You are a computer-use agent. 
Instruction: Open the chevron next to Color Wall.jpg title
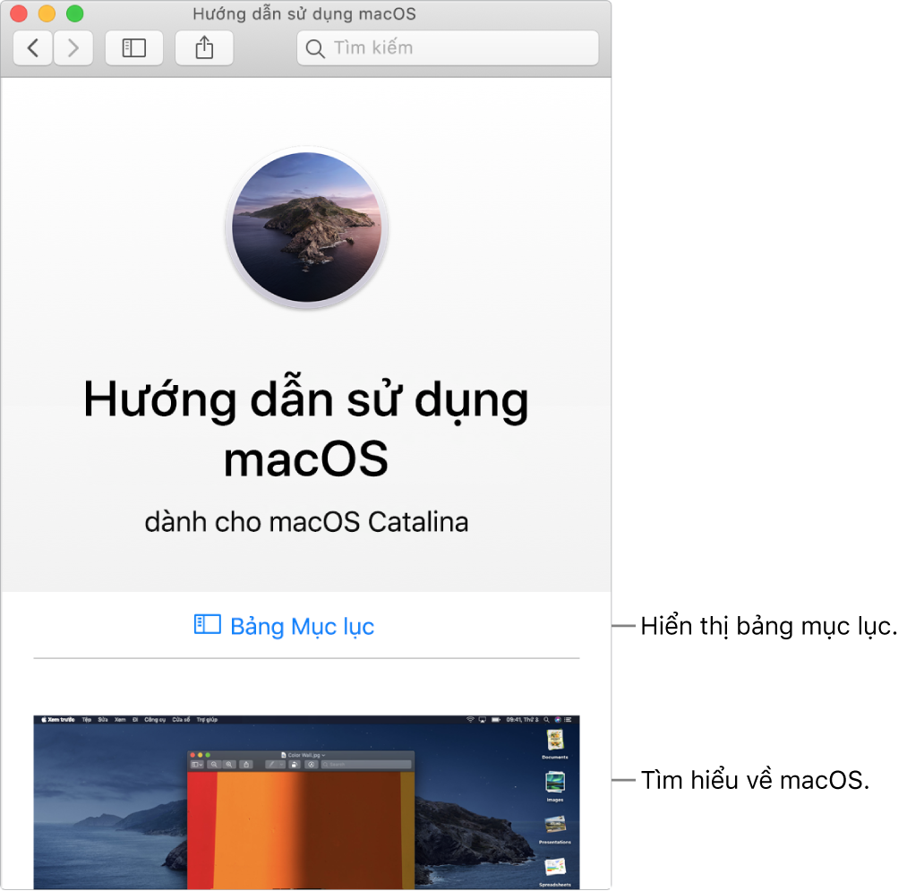tap(323, 755)
